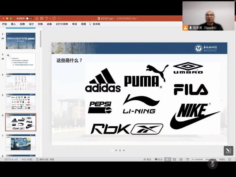This screenshot has height=177, width=236.
Task: Click the Redo circular arrow icon
Action: pyautogui.click(x=54, y=18)
